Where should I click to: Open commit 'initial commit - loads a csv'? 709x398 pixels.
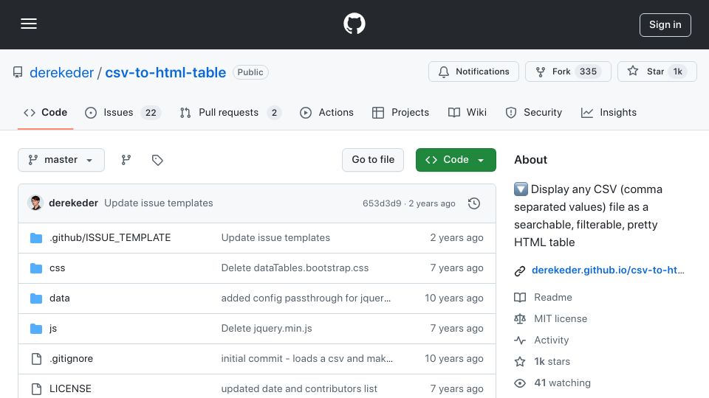tap(307, 359)
